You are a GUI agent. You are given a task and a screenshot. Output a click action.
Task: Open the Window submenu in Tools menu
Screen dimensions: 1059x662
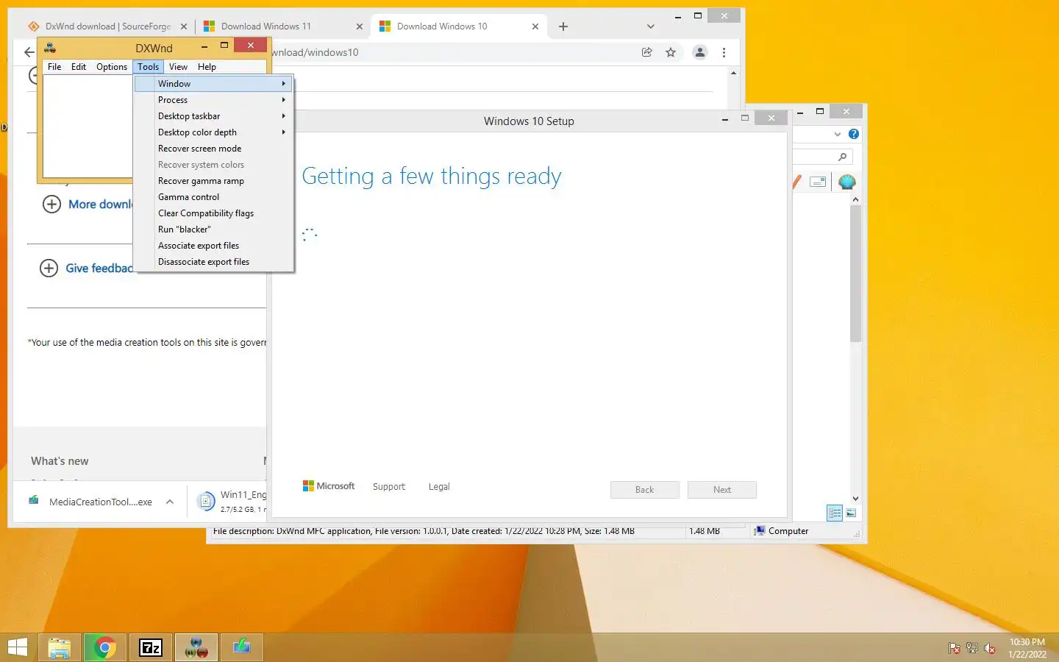tap(213, 84)
